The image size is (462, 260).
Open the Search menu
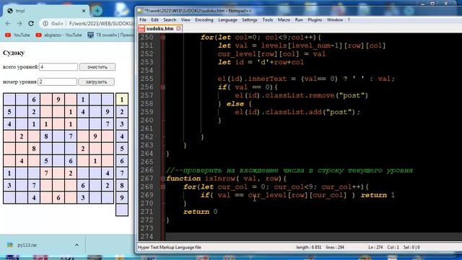click(170, 19)
